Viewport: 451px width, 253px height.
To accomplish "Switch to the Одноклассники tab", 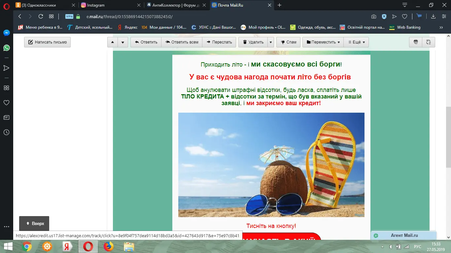I will (43, 5).
